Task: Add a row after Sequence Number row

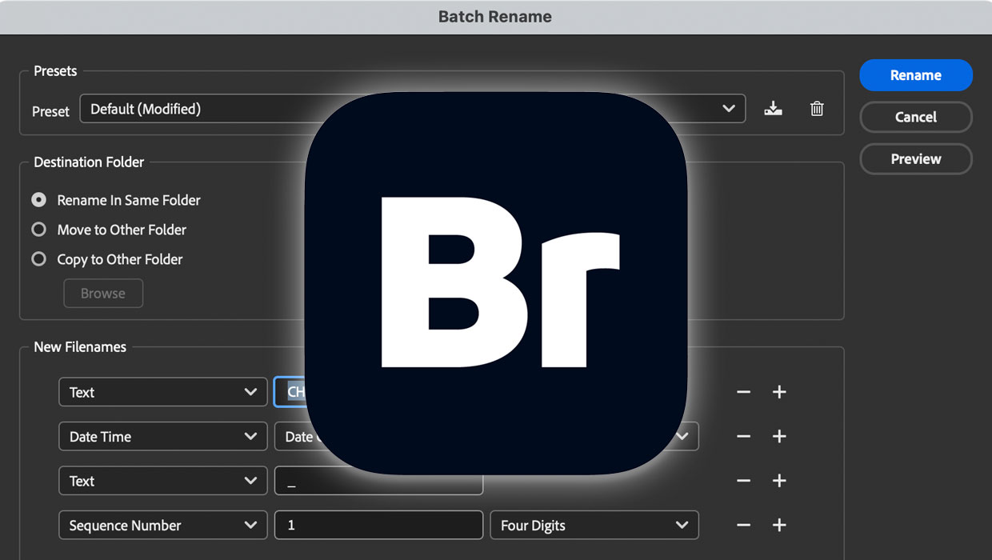Action: pyautogui.click(x=779, y=526)
